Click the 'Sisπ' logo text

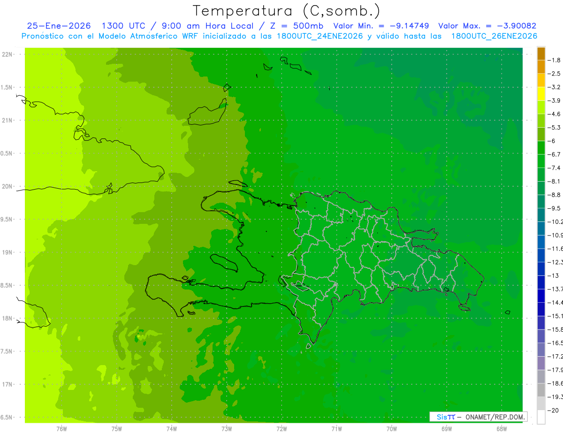point(446,417)
